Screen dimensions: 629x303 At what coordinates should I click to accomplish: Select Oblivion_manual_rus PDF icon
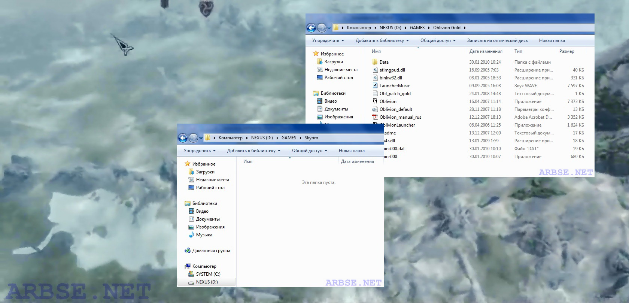click(x=375, y=117)
